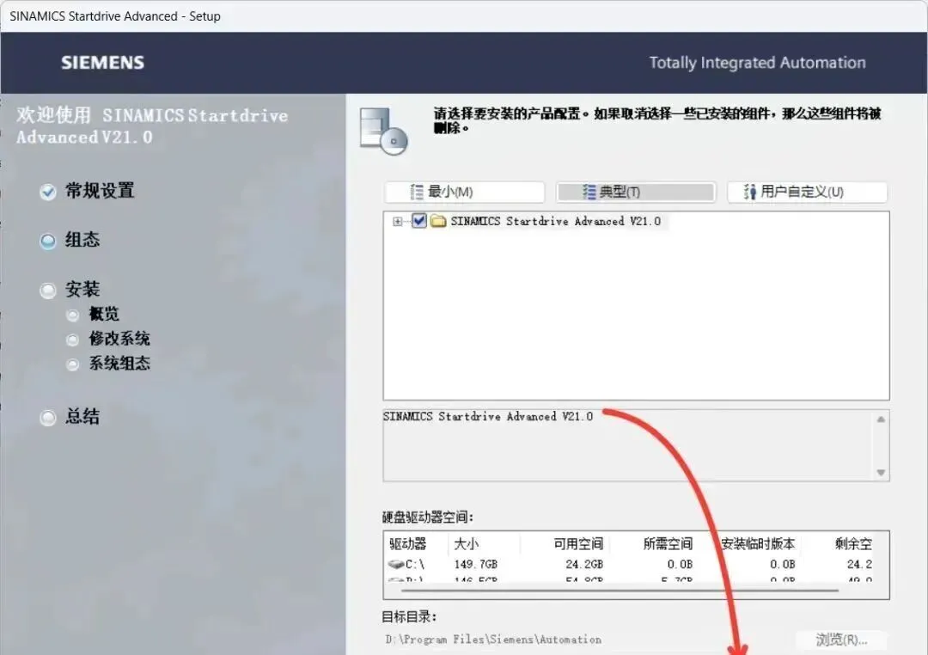The image size is (928, 655).
Task: Open the 修改系统 sub-step
Action: (x=119, y=339)
